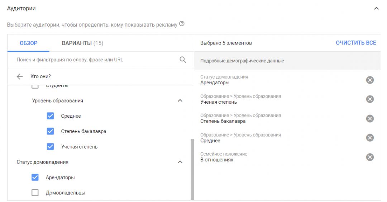Uncheck the Среднее checkbox
The height and width of the screenshot is (202, 387).
click(x=51, y=116)
